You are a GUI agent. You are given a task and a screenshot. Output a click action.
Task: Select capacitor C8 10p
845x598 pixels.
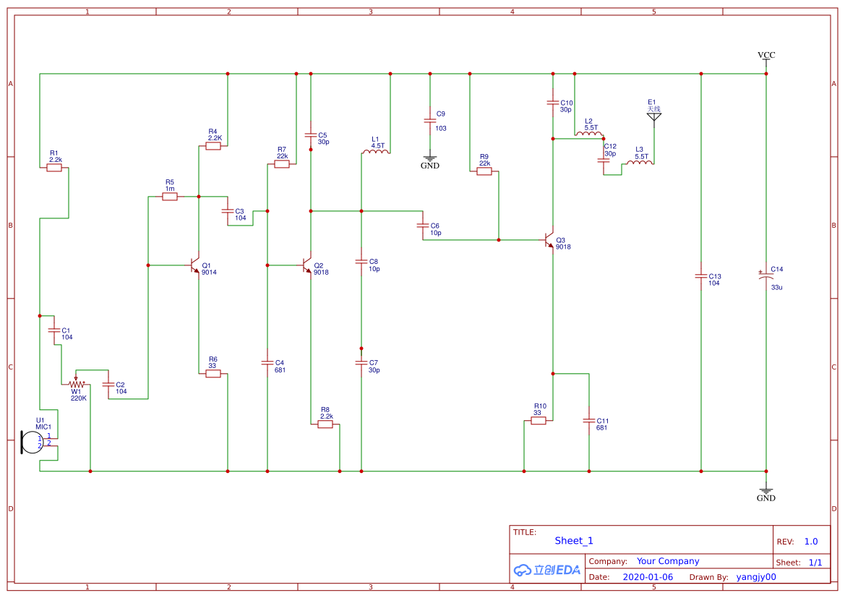click(x=361, y=262)
